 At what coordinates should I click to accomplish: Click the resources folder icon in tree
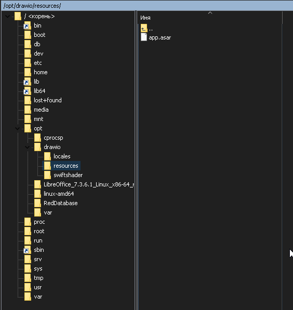[x=47, y=166]
